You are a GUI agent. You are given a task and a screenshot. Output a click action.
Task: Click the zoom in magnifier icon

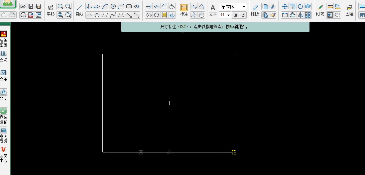61,6
